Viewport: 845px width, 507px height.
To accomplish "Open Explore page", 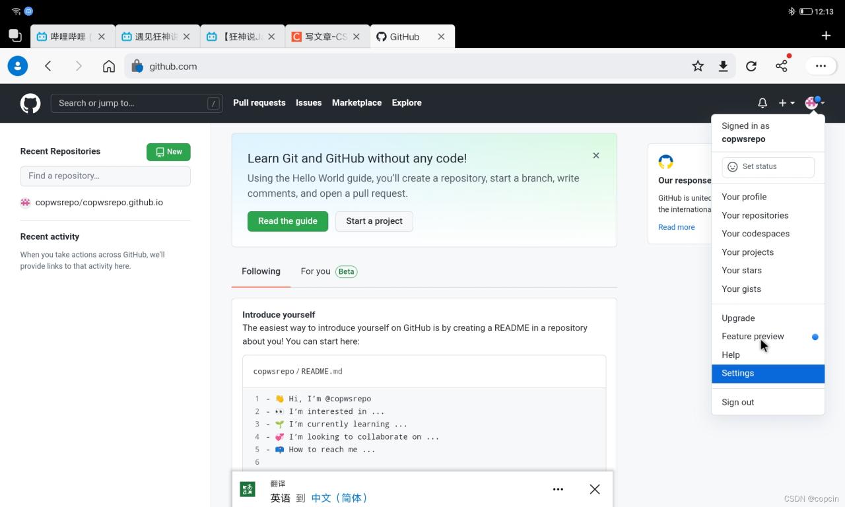I will pyautogui.click(x=407, y=103).
